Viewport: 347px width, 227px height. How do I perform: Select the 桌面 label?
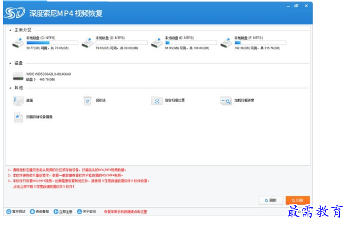coord(30,101)
